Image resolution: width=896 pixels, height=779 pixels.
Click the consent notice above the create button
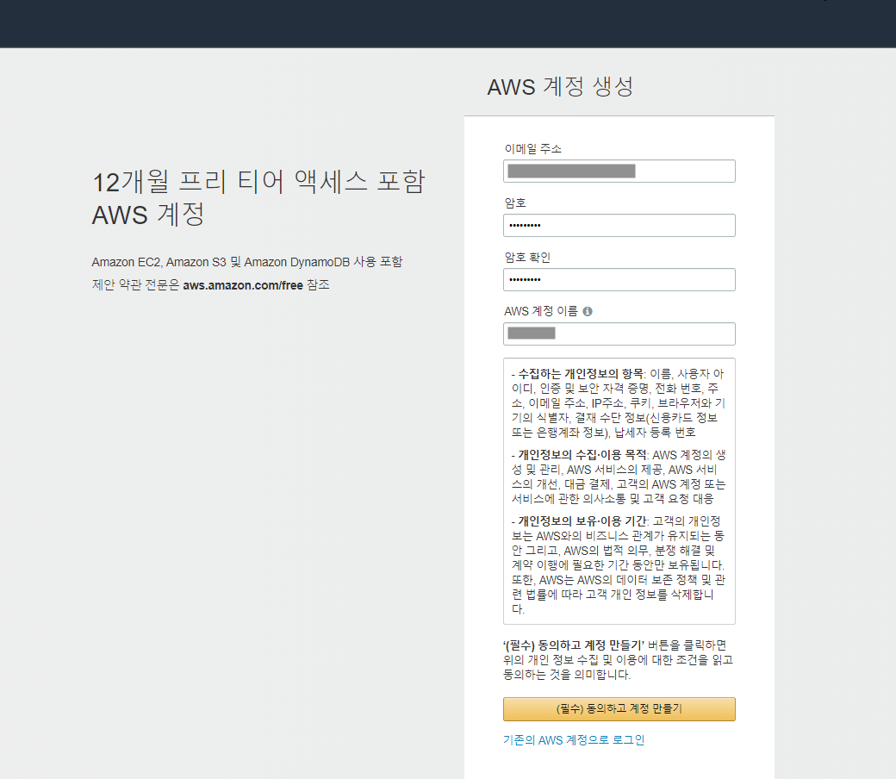pos(618,659)
